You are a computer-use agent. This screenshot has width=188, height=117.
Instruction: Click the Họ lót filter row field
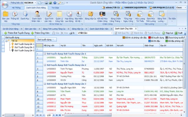click(70, 49)
